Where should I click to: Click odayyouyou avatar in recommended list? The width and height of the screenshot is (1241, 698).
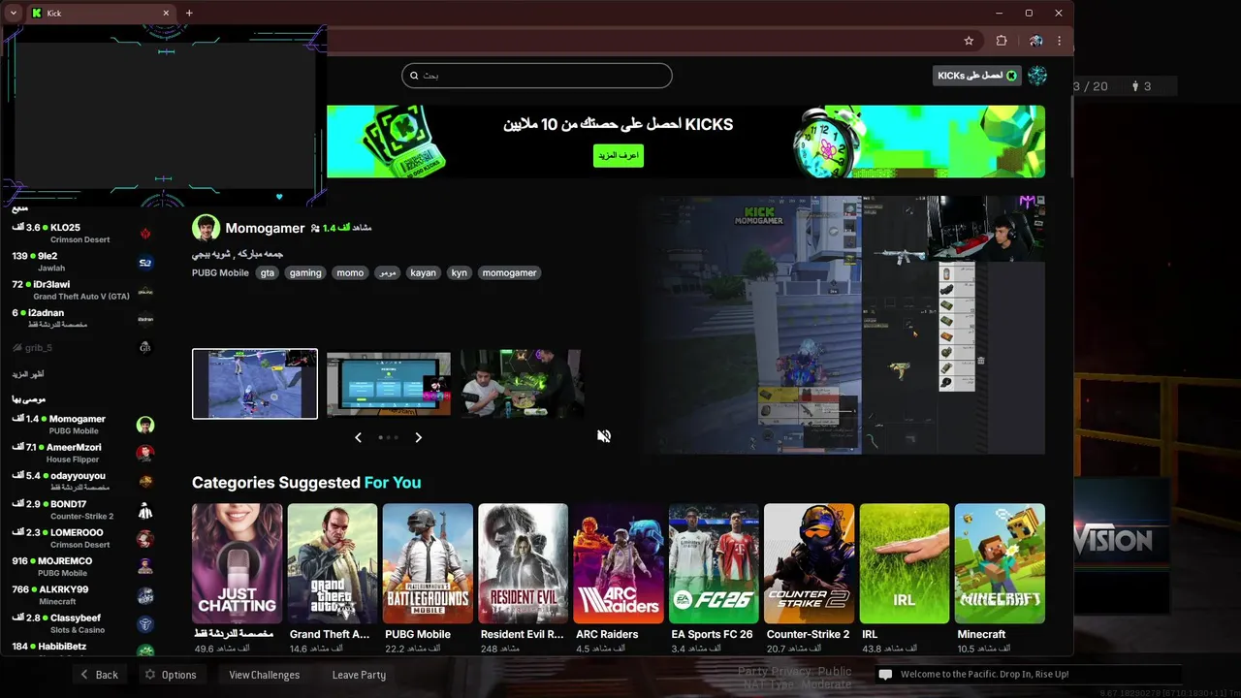(145, 481)
